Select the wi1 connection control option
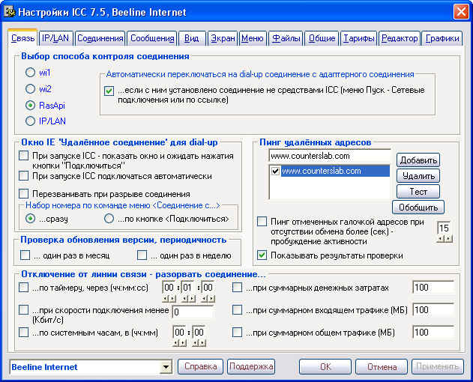 point(30,73)
